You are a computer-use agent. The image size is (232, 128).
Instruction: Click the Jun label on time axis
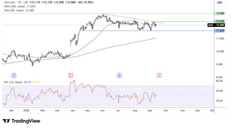(102, 111)
